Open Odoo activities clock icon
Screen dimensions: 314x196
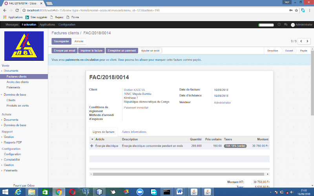click(279, 25)
